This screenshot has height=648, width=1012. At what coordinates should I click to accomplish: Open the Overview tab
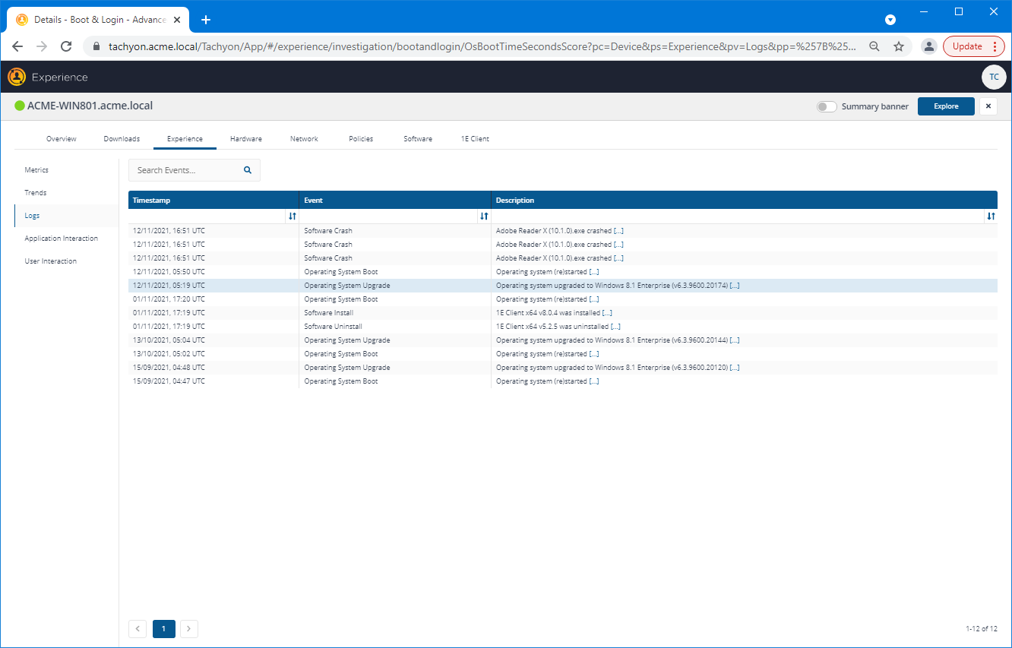62,139
